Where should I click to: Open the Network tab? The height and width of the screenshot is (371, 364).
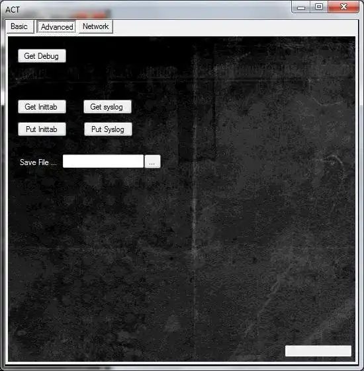tap(95, 26)
